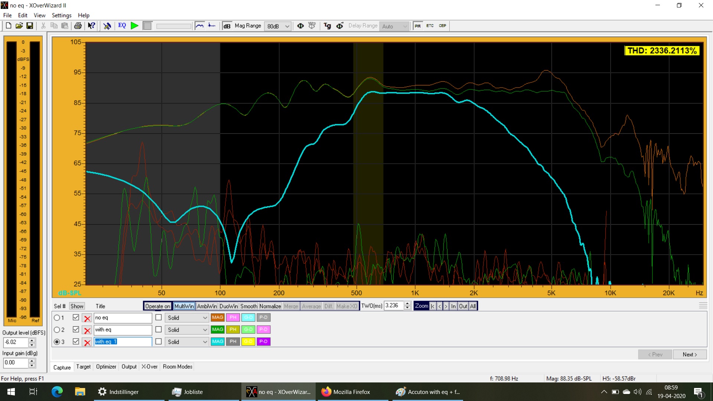Activate the context help arrow icon
The height and width of the screenshot is (401, 713).
point(91,26)
